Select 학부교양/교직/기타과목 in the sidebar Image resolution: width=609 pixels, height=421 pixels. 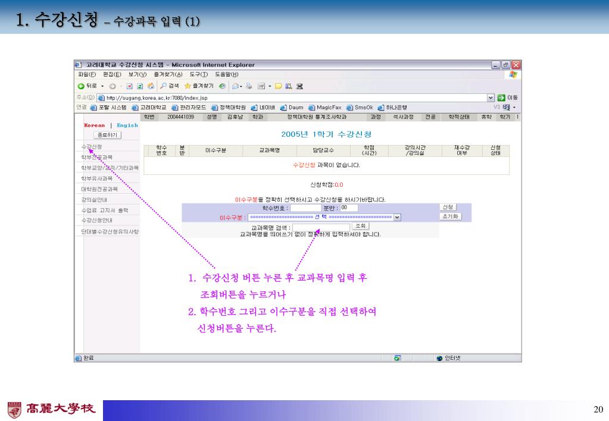point(110,168)
